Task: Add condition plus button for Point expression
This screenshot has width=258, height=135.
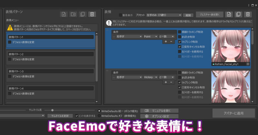Action: coord(166,41)
